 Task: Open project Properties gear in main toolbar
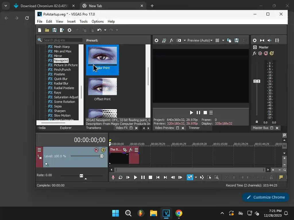tap(69, 30)
